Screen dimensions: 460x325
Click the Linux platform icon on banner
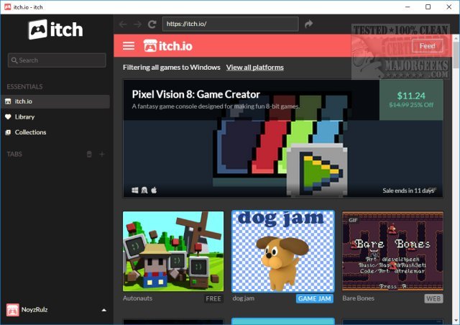click(x=144, y=191)
